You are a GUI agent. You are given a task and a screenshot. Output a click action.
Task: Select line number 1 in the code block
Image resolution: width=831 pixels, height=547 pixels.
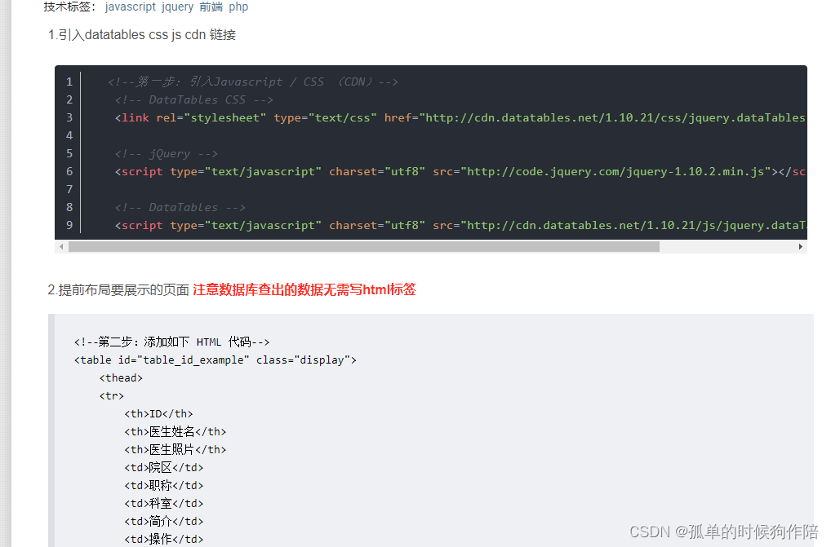coord(69,82)
